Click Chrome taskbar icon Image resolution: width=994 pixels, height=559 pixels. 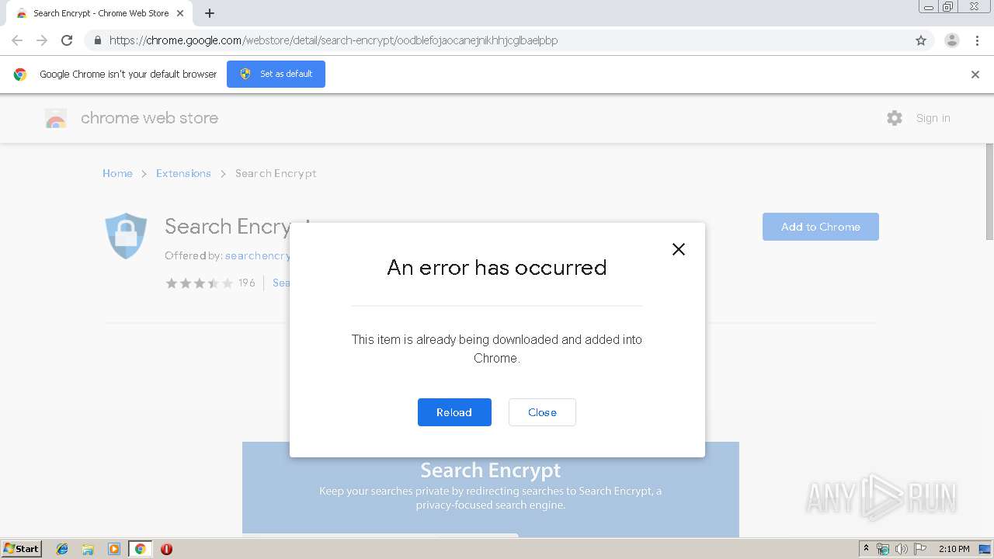pyautogui.click(x=140, y=549)
